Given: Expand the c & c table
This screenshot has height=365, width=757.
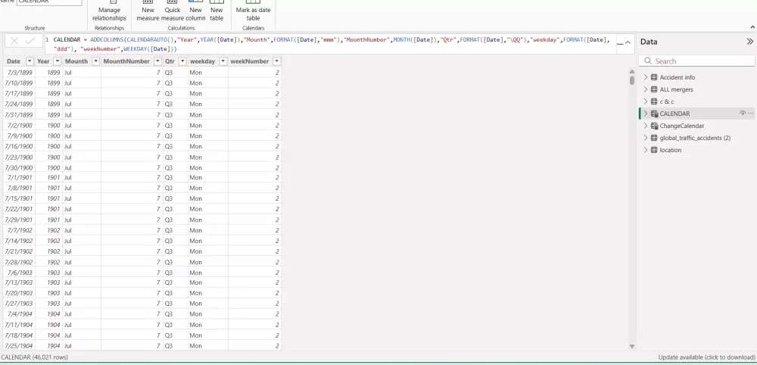Looking at the screenshot, I should click(x=646, y=101).
